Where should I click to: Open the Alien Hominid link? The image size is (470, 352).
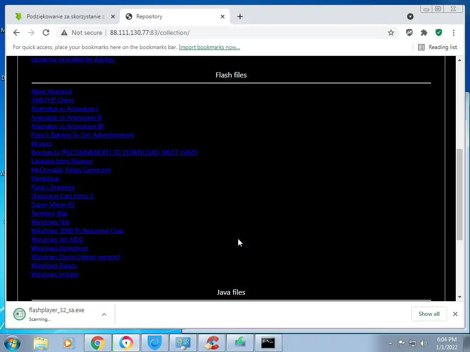coord(51,91)
